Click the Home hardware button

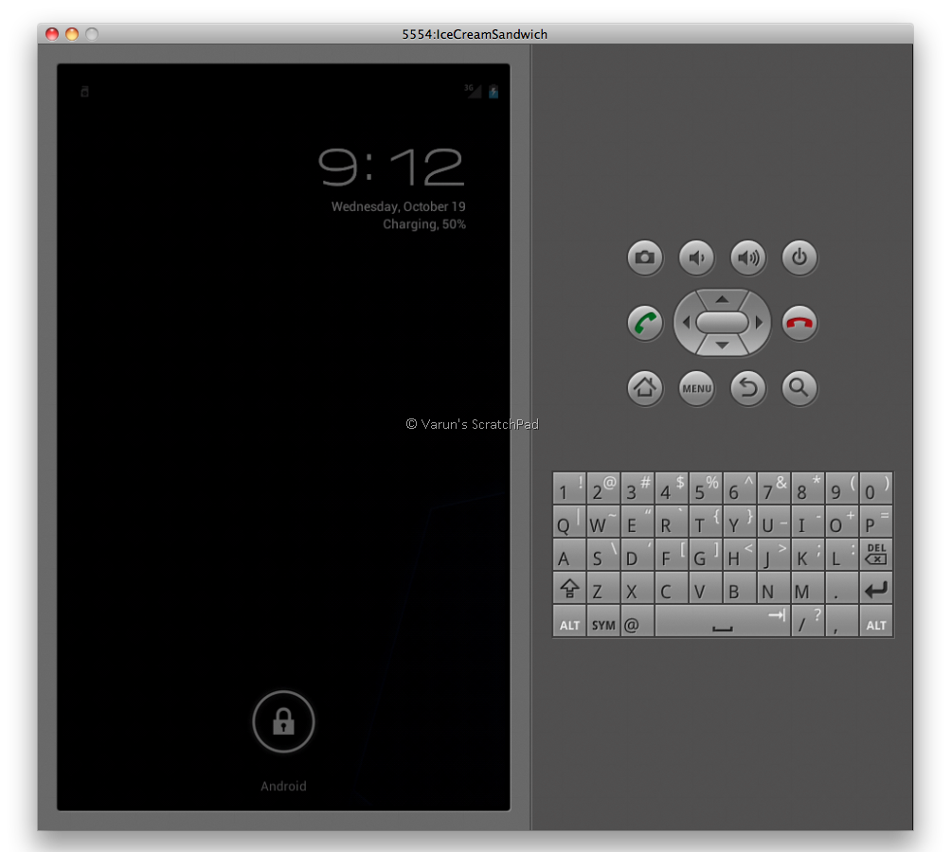coord(645,388)
